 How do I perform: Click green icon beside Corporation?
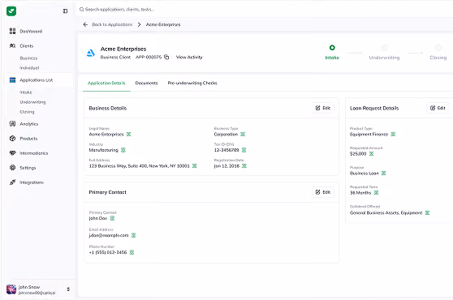243,134
